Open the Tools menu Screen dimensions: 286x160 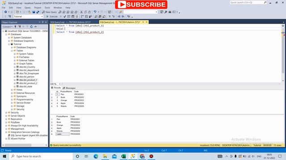pyautogui.click(x=47, y=8)
